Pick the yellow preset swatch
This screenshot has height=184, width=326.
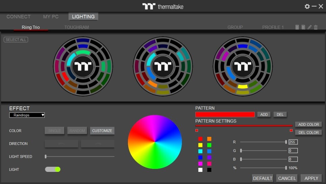(x=200, y=145)
